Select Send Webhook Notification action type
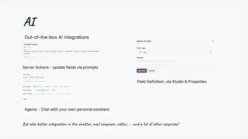Screen dimensions: 248x139 point(93,51)
